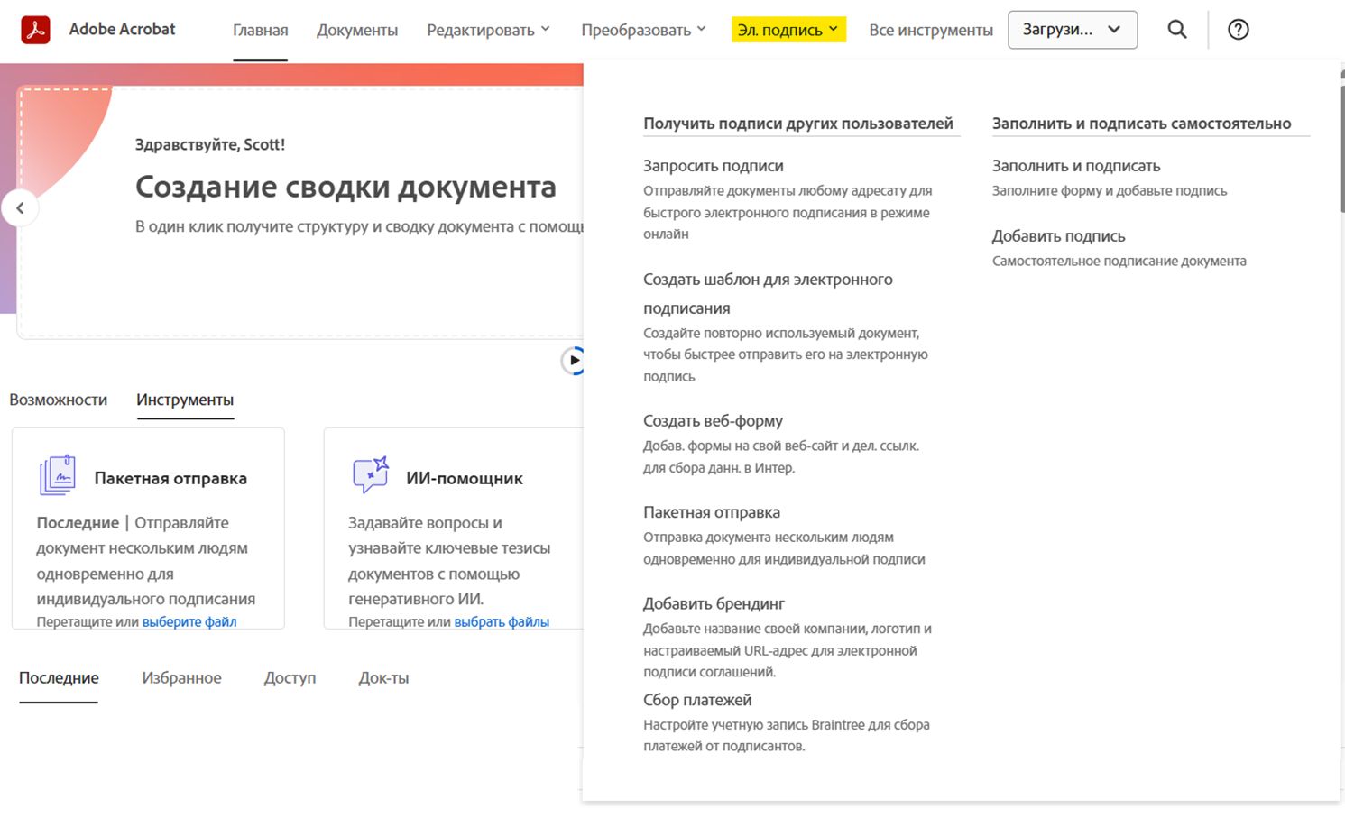Image resolution: width=1345 pixels, height=818 pixels.
Task: Choose Запросить подписи menu entry
Action: pos(714,166)
